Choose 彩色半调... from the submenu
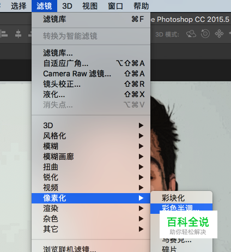 (181, 208)
